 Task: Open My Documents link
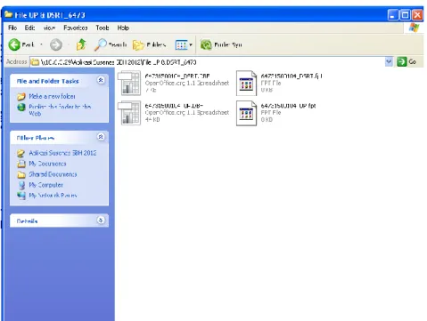47,164
